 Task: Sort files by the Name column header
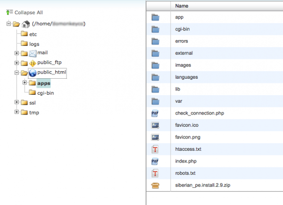182,6
